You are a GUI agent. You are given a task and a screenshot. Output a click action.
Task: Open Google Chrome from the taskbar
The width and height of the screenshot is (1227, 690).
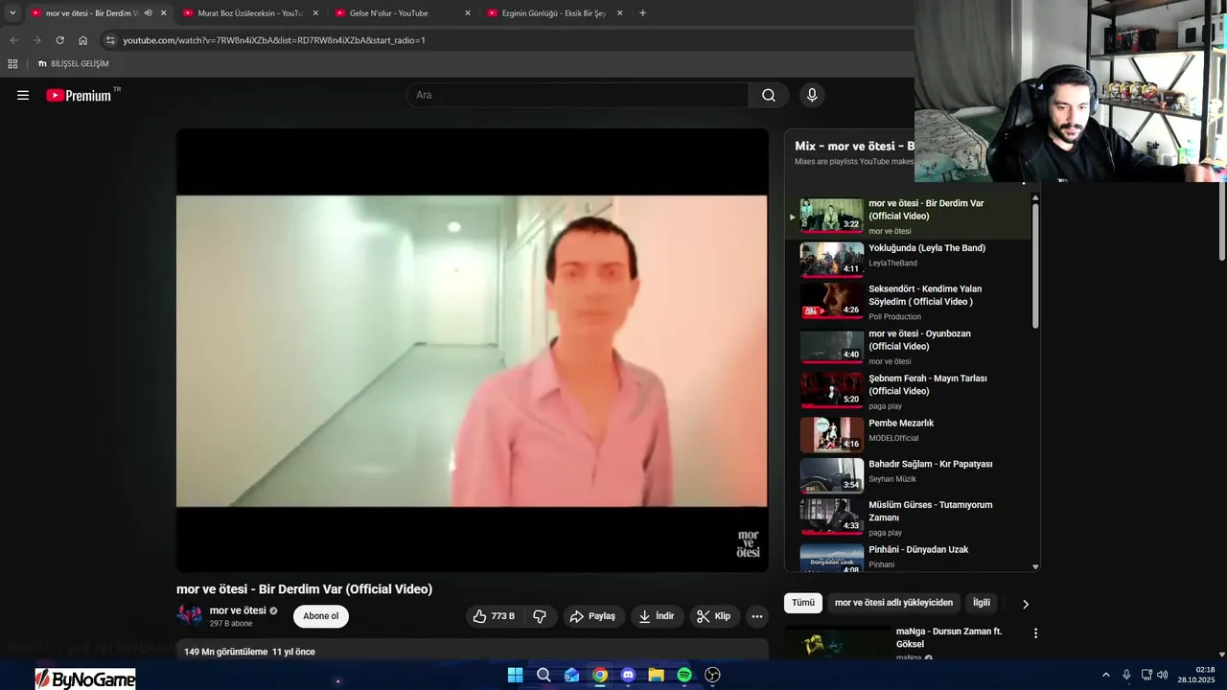tap(599, 675)
